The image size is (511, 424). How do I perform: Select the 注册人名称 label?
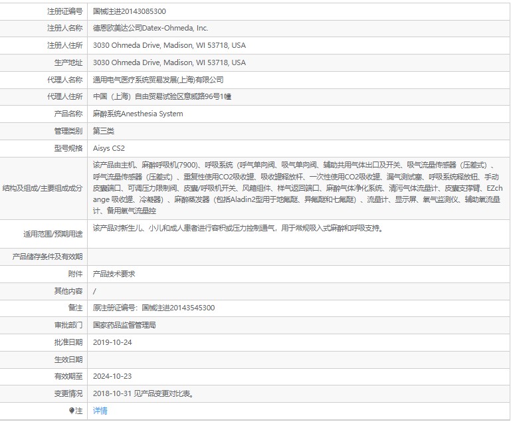click(65, 28)
